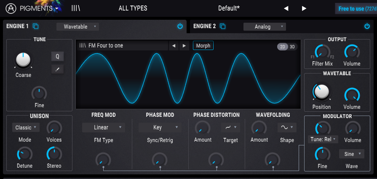Click the Wavetable Position knob
377x179 pixels.
pos(321,92)
